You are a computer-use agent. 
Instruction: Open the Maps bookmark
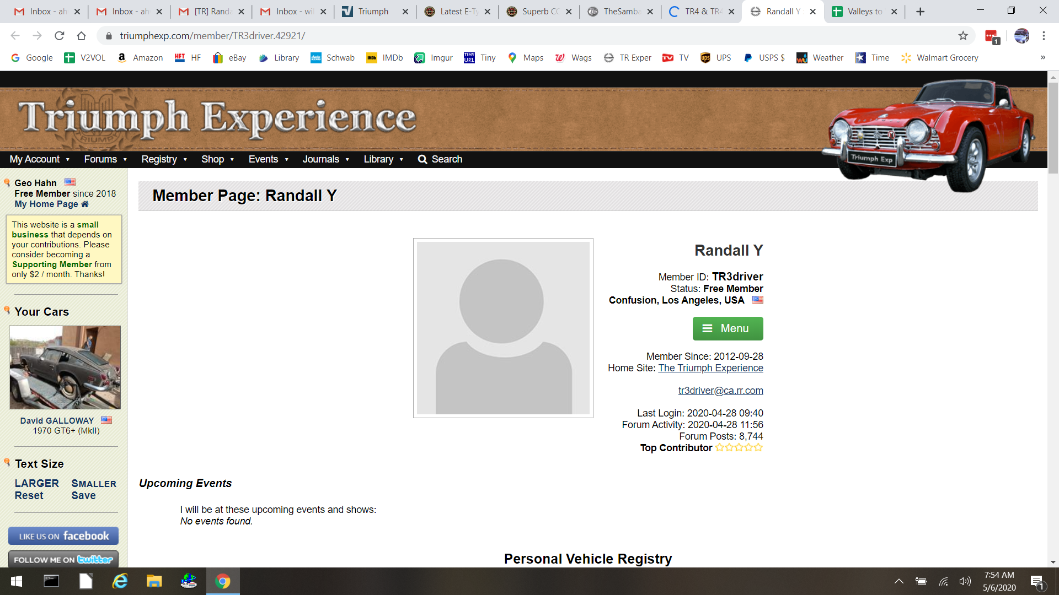526,58
